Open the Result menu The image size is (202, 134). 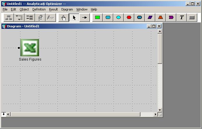pos(53,9)
